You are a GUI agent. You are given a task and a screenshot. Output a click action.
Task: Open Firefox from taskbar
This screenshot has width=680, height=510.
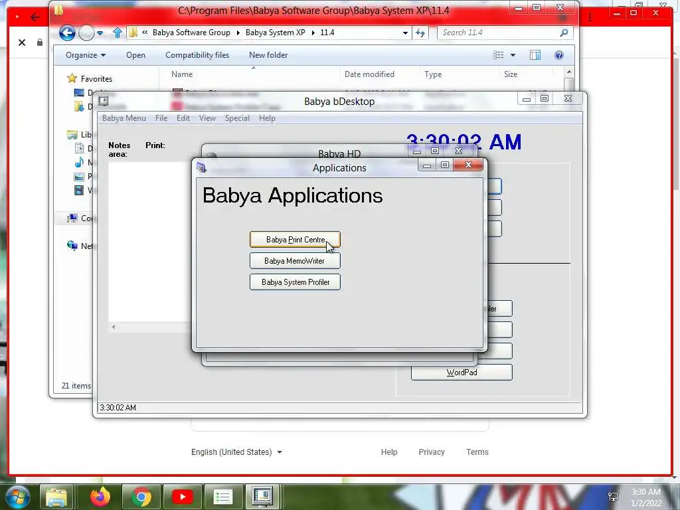[x=100, y=497]
